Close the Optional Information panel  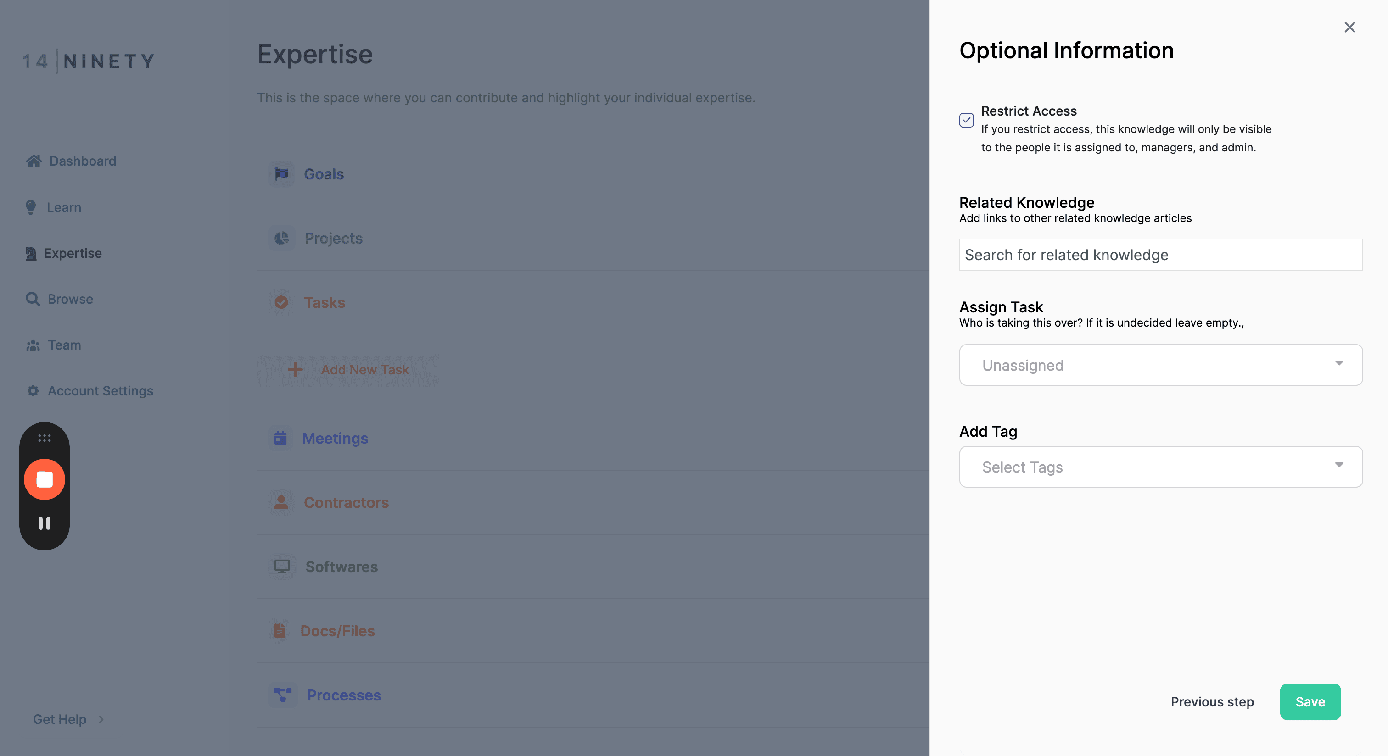click(1349, 27)
